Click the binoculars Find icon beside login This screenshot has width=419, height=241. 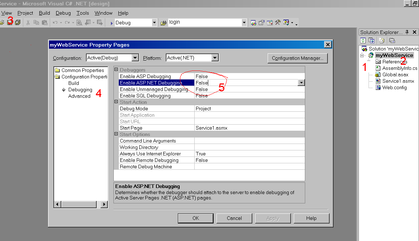(163, 23)
